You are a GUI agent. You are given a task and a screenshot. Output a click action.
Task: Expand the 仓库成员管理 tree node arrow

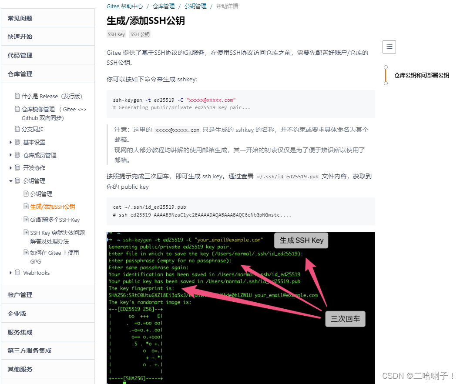click(10, 155)
